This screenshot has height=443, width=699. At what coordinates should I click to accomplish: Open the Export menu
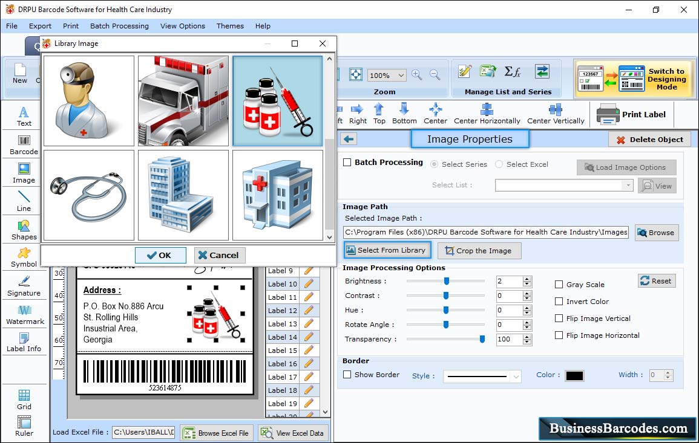coord(40,26)
